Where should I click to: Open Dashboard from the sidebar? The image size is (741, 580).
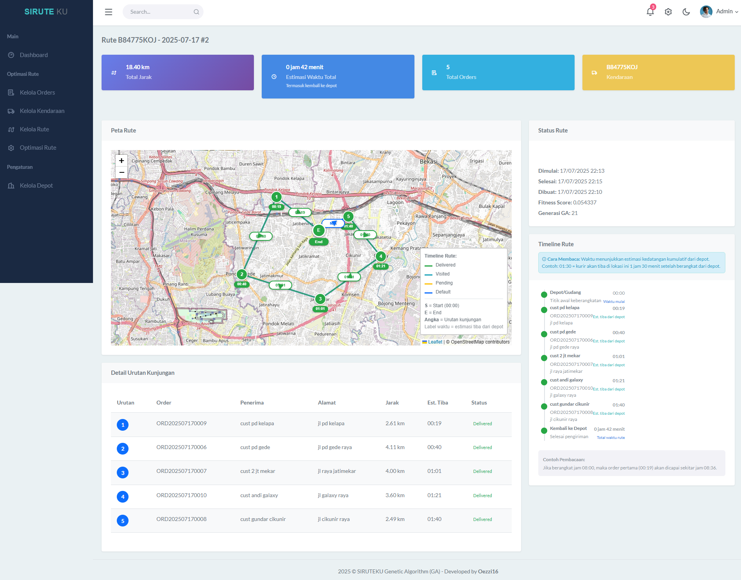pos(34,55)
